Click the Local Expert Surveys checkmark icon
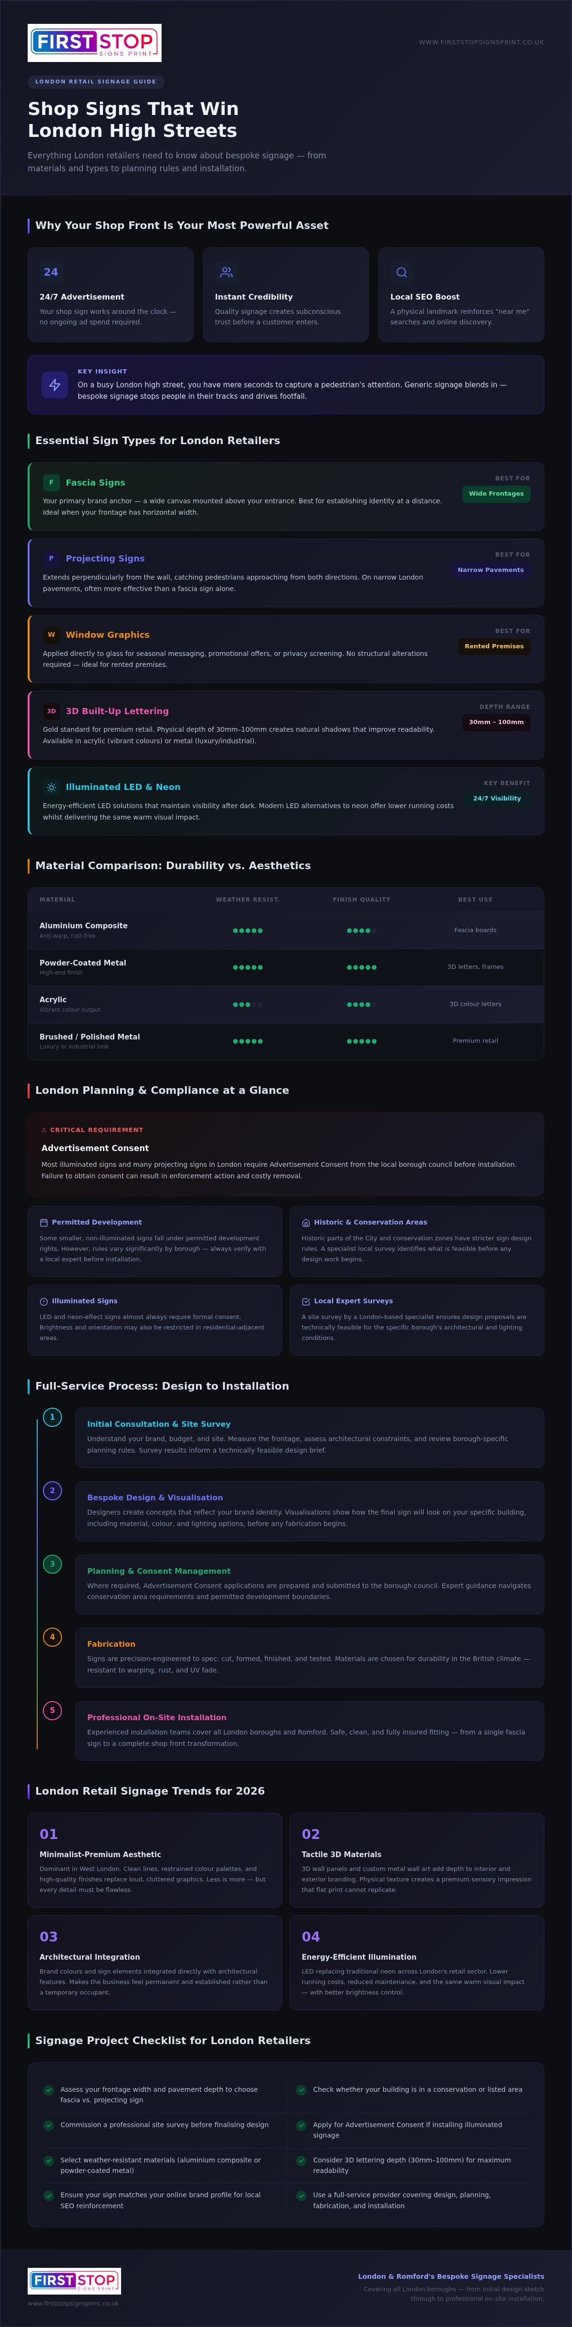Viewport: 572px width, 2327px height. click(306, 1302)
